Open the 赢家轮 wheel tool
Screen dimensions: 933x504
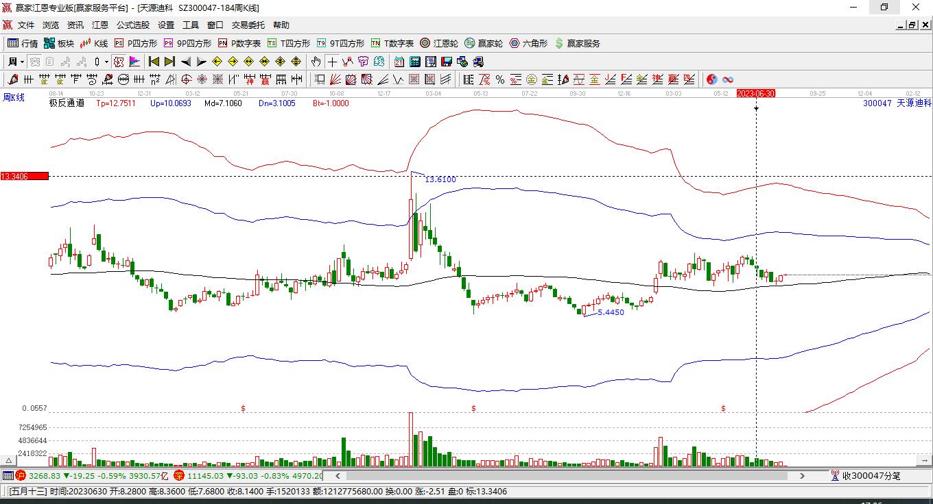(484, 43)
